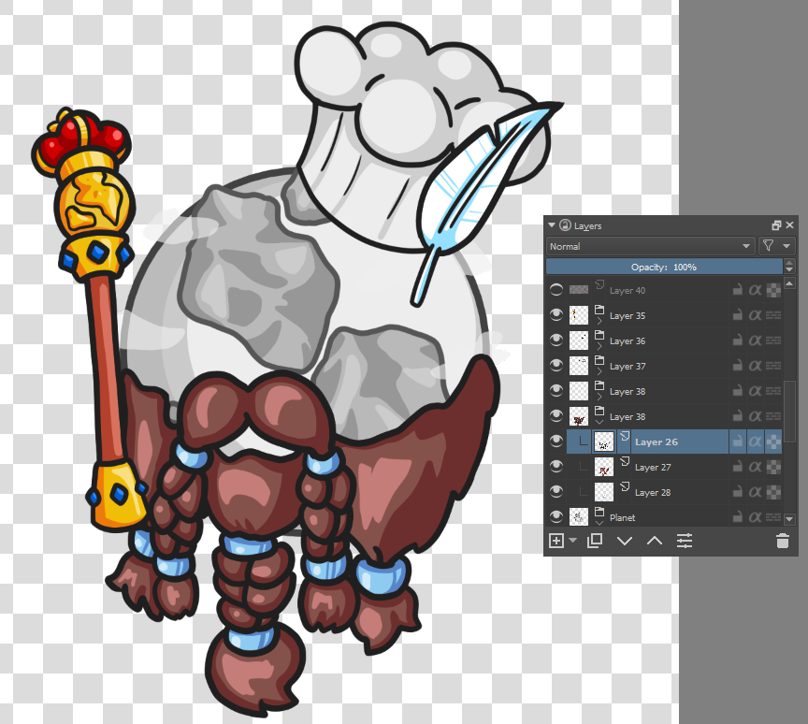
Task: Duplicate the selected layer
Action: 595,541
